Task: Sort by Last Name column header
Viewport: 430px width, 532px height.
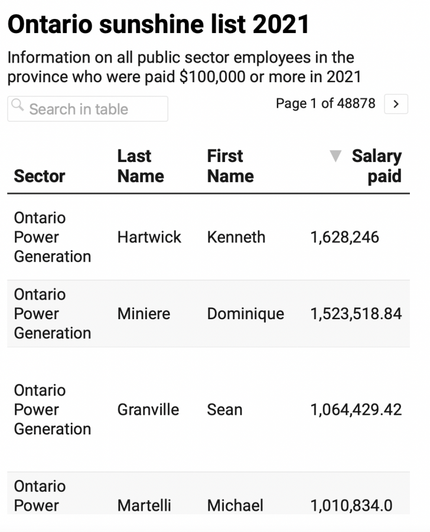Action: tap(141, 166)
